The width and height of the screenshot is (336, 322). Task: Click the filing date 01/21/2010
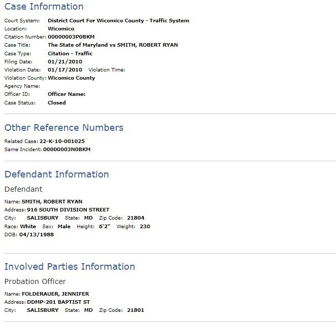(x=65, y=62)
